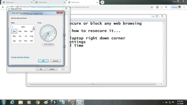Open the volume tray icon

pos(167,102)
